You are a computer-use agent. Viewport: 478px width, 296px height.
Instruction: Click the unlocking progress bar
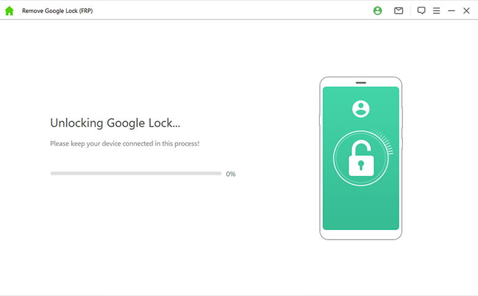tap(135, 173)
